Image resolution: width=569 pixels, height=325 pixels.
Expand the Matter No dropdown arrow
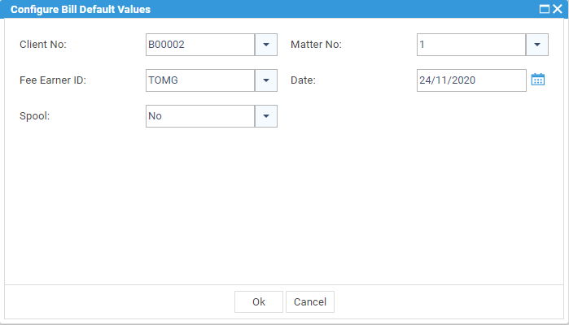(537, 45)
